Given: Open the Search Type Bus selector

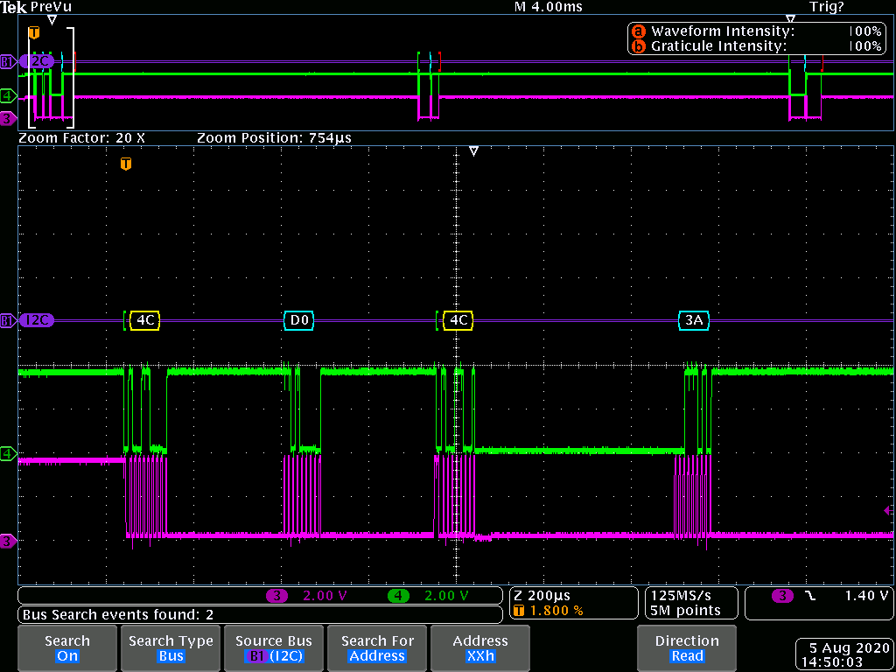Looking at the screenshot, I should click(170, 648).
